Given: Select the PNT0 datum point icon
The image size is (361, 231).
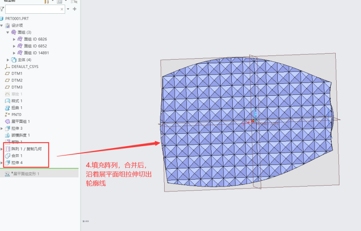Looking at the screenshot, I should point(7,115).
